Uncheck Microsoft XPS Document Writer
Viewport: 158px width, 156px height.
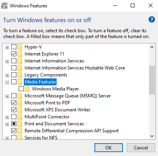click(x=14, y=110)
